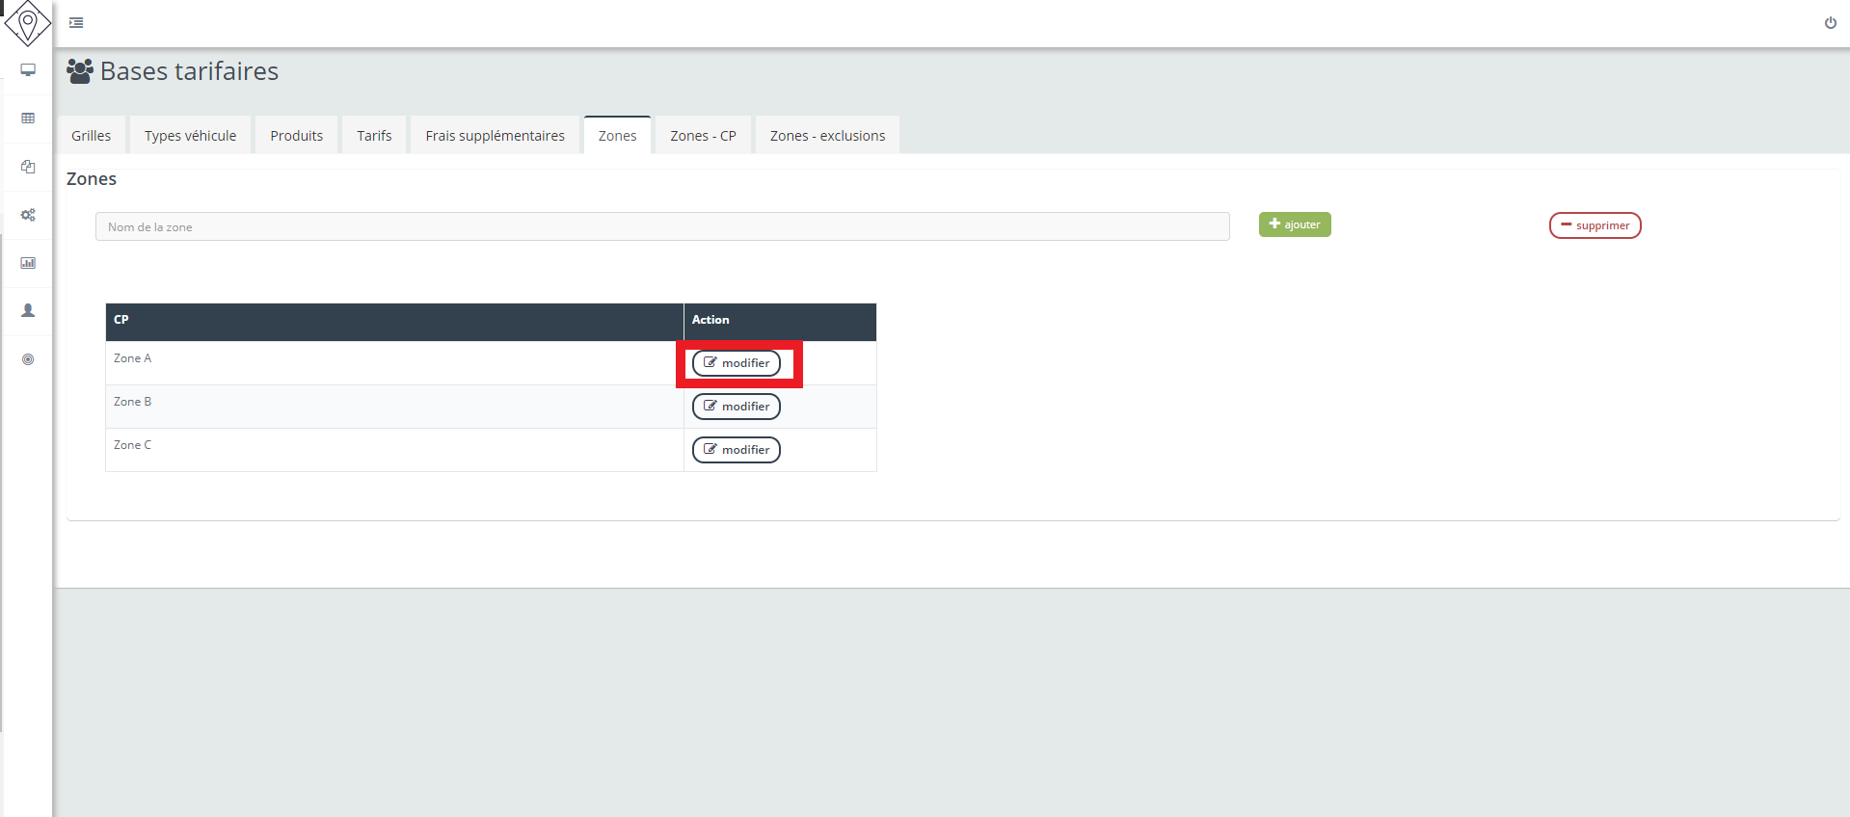
Task: Open the Tarifs tab
Action: [374, 135]
